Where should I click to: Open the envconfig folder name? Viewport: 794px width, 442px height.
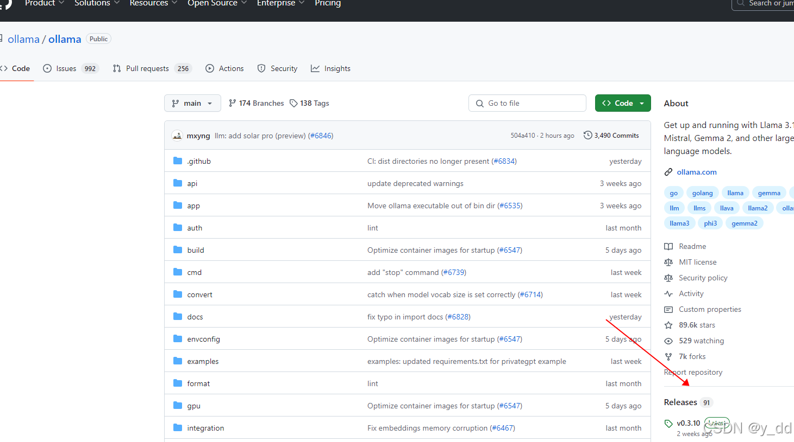tap(203, 339)
